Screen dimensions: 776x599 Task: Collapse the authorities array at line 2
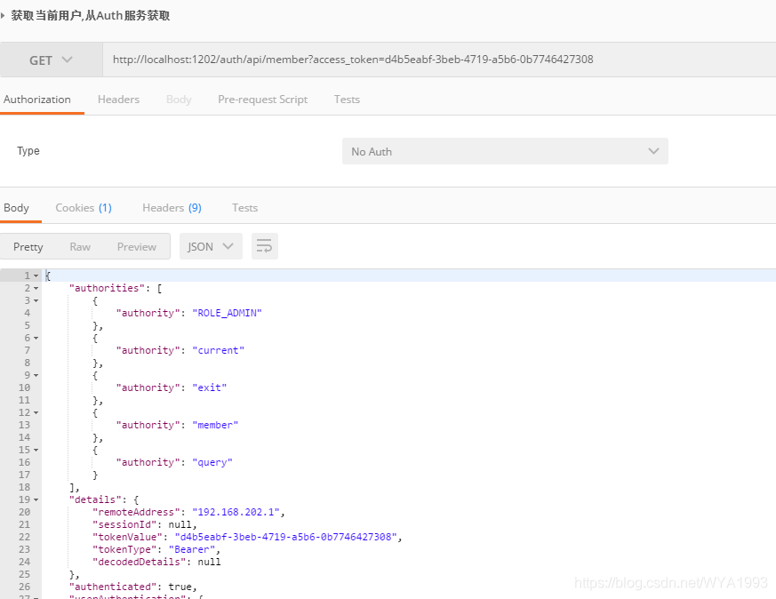[36, 288]
